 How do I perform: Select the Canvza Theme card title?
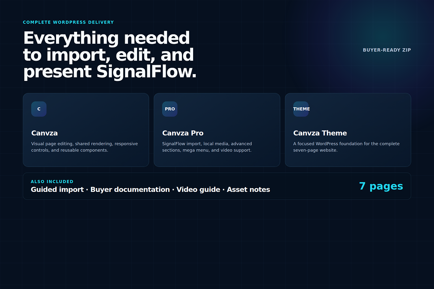coord(320,133)
